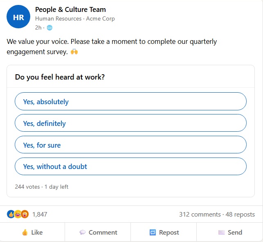The width and height of the screenshot is (263, 242).
Task: View the 48 reposts
Action: 240,214
